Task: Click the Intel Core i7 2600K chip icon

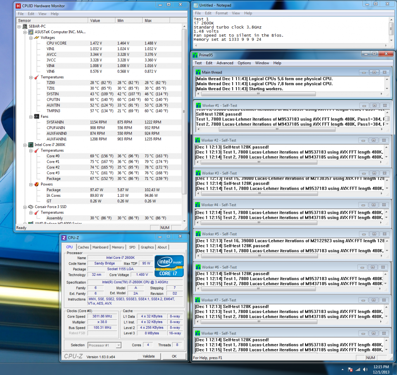Action: click(x=31, y=145)
